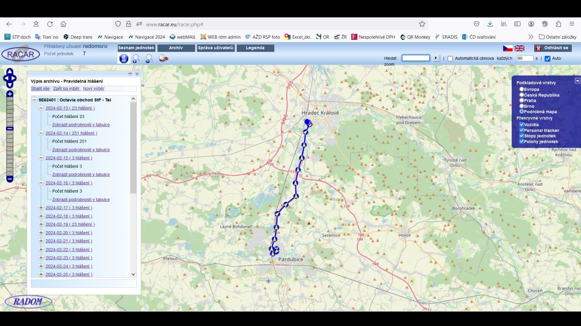Expand the 2024-02-24 node

[x=41, y=266]
